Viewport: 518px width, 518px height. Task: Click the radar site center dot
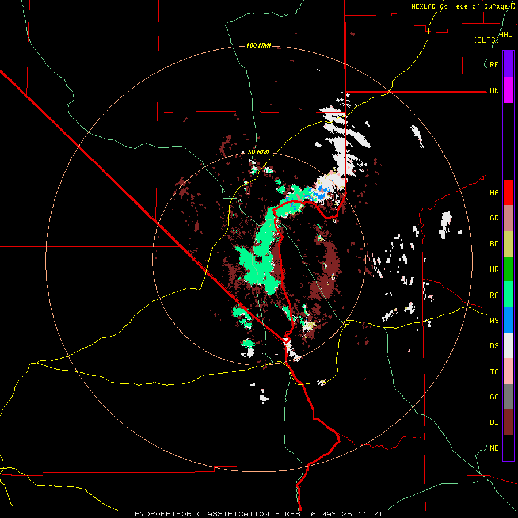tap(258, 259)
